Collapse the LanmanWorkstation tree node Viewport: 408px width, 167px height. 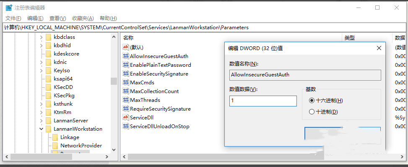tap(41, 129)
